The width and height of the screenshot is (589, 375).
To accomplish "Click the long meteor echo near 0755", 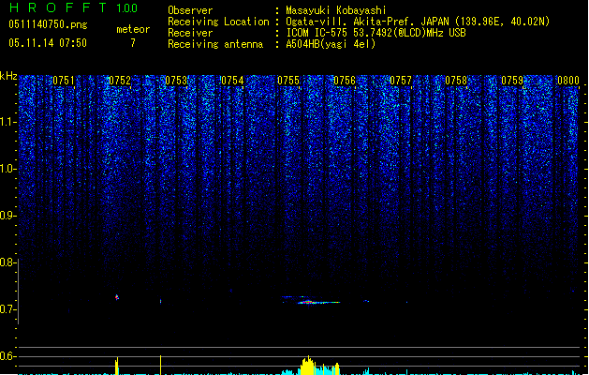I will point(318,302).
